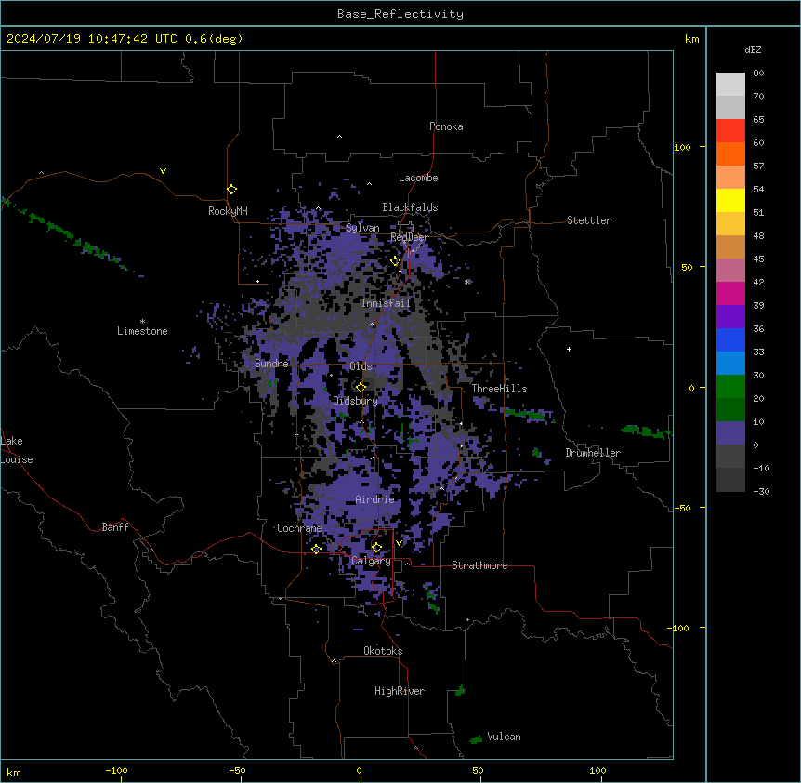
Task: Click the HighRiver town label
Action: point(400,691)
